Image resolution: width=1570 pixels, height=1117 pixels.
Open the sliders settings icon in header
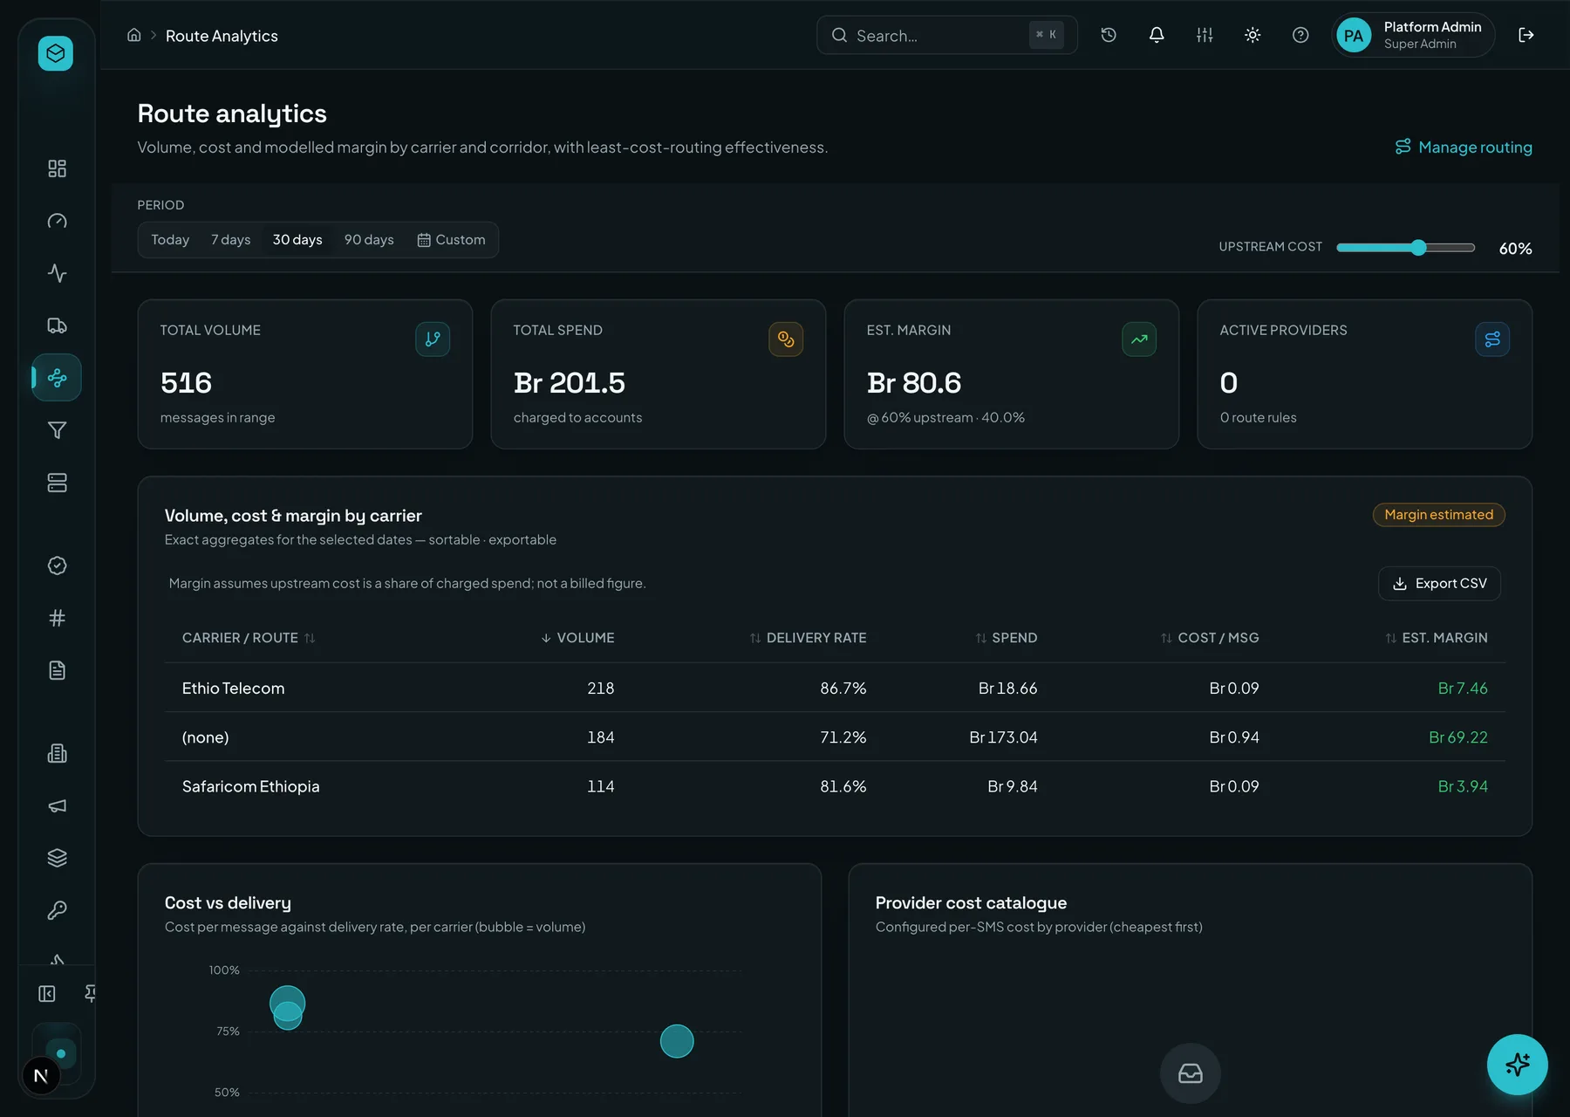[x=1205, y=35]
